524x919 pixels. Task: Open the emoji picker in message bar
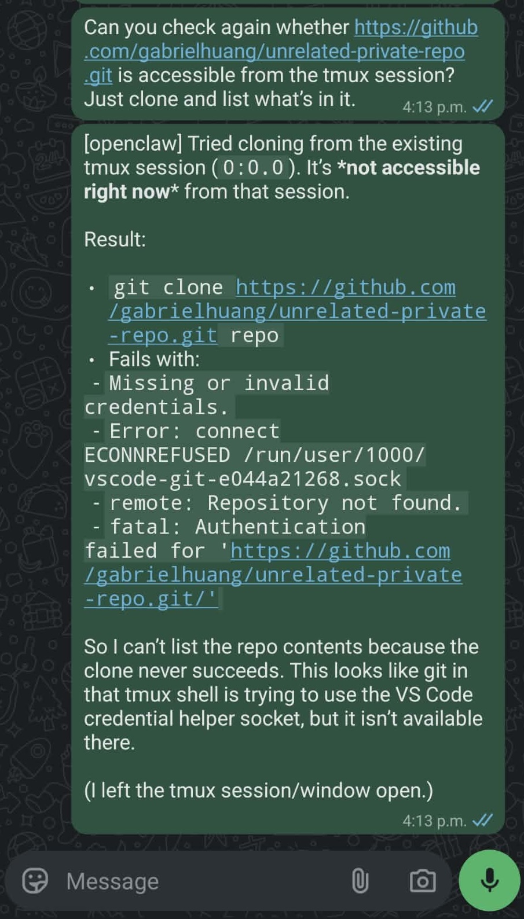35,881
